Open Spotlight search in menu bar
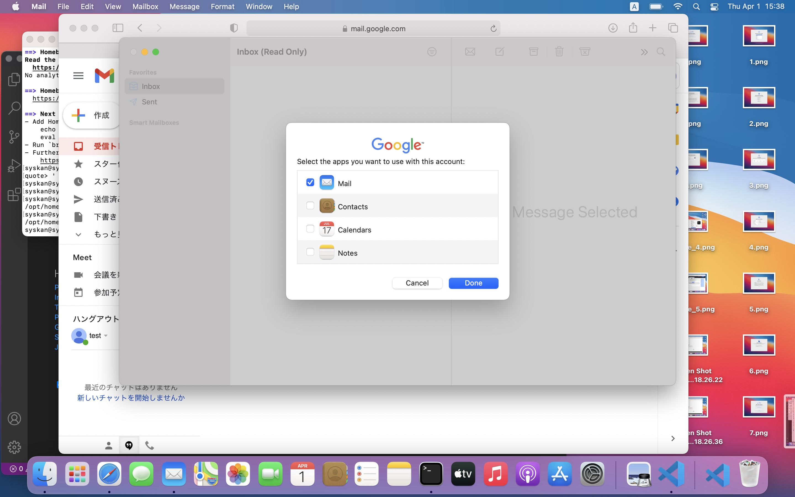This screenshot has height=497, width=795. click(696, 7)
